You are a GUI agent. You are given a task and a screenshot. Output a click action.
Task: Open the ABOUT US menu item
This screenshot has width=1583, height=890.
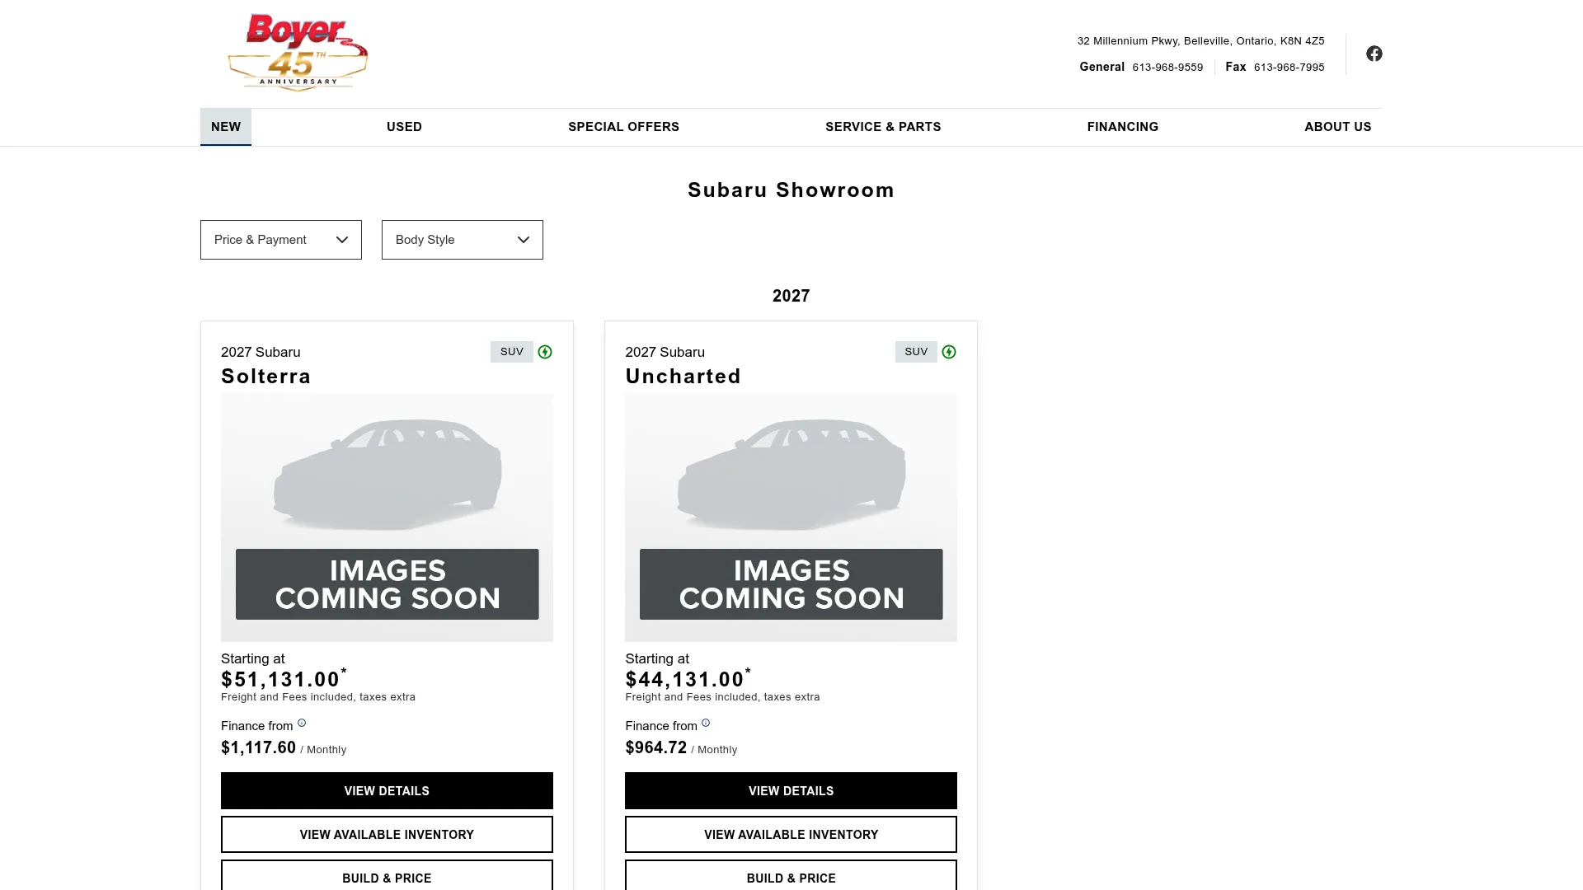(x=1337, y=127)
